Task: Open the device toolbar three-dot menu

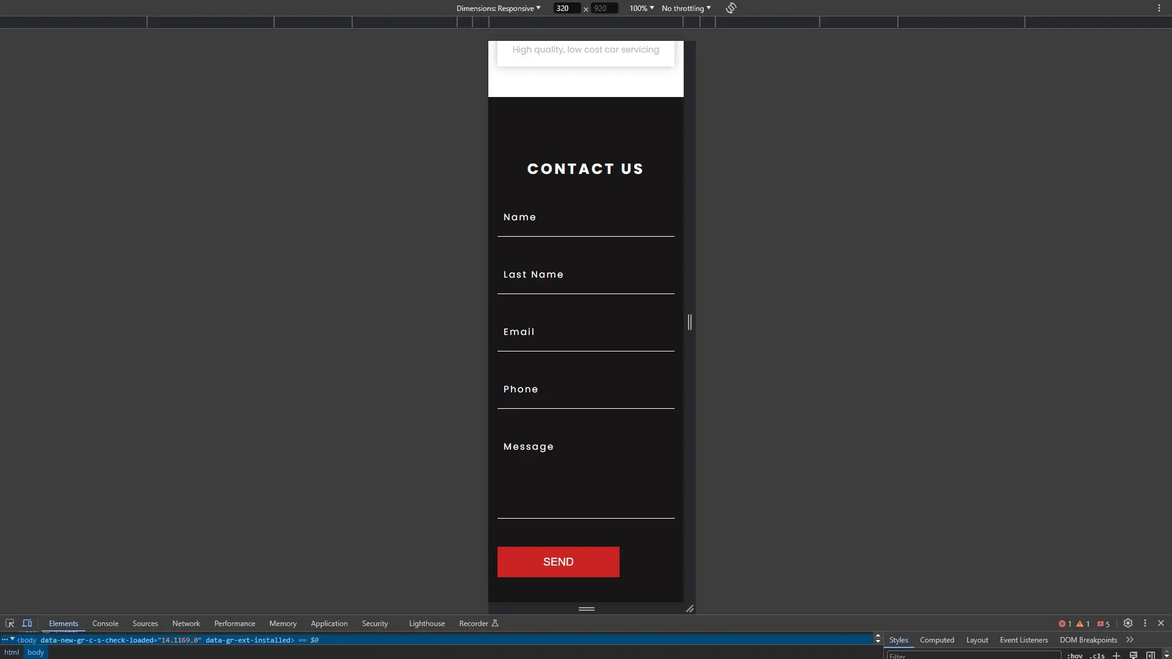Action: click(x=1159, y=8)
